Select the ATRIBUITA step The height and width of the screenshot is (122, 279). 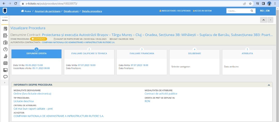(x=247, y=54)
